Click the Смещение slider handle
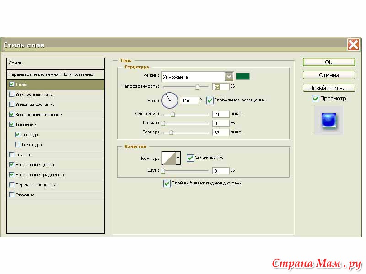 pos(172,114)
